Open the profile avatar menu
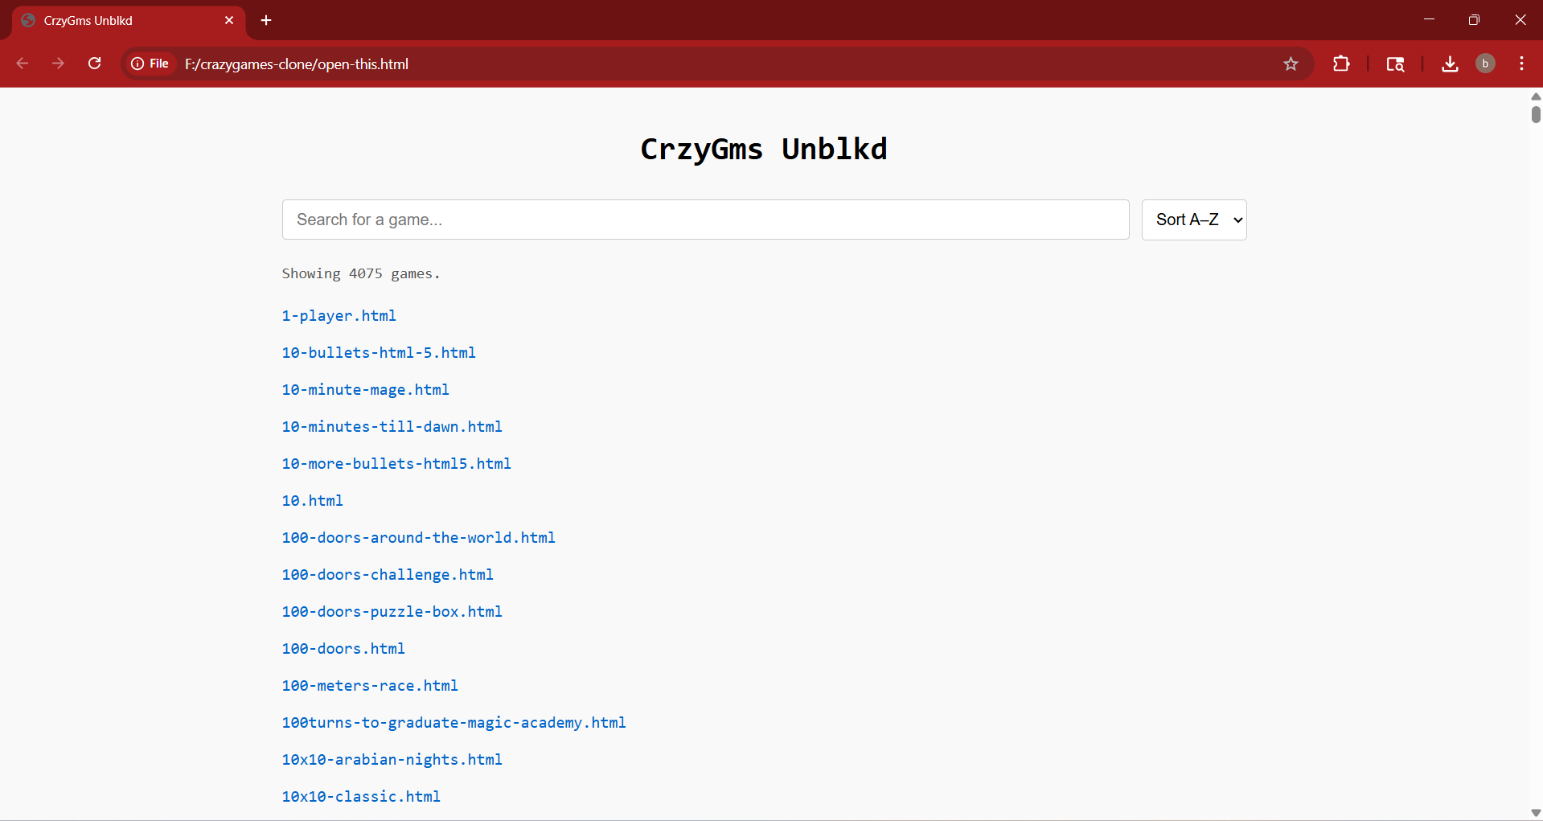This screenshot has height=821, width=1543. [x=1485, y=64]
